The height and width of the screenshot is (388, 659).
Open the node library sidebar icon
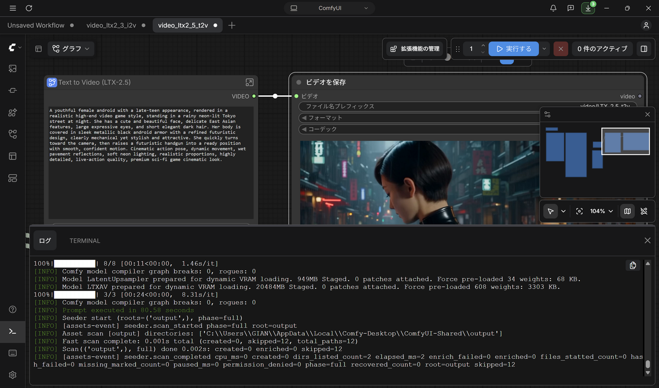coord(13,90)
